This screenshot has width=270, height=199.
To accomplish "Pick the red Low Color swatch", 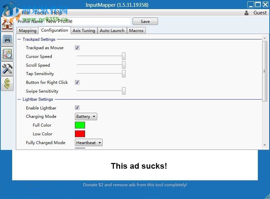I will click(80, 134).
